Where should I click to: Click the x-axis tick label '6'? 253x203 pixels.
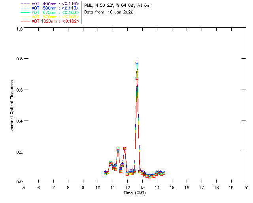(39, 188)
